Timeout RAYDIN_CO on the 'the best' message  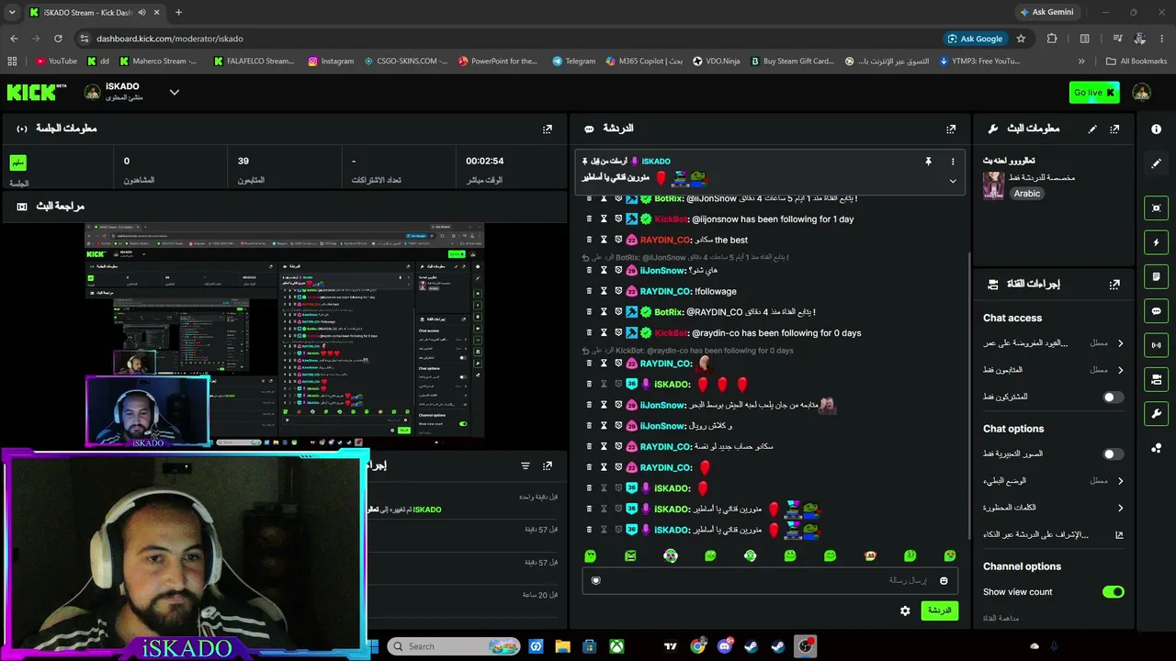[x=604, y=240]
